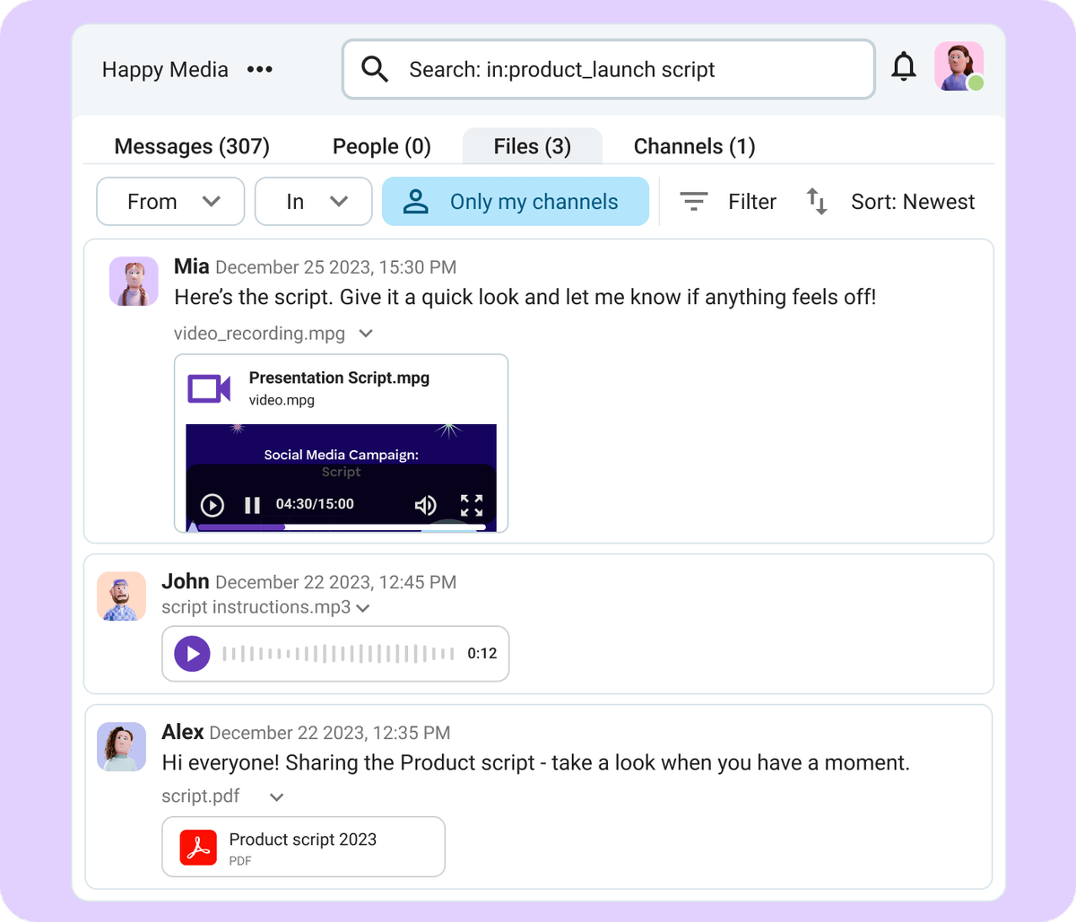Open the Channels tab
Viewport: 1076px width, 922px height.
693,145
